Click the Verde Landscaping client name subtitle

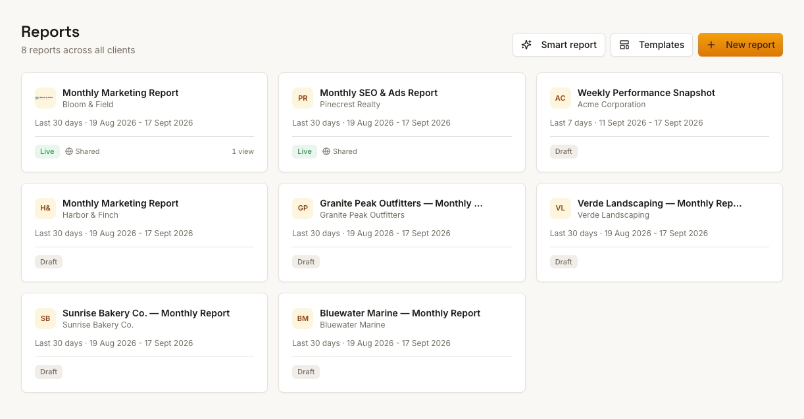click(x=613, y=215)
